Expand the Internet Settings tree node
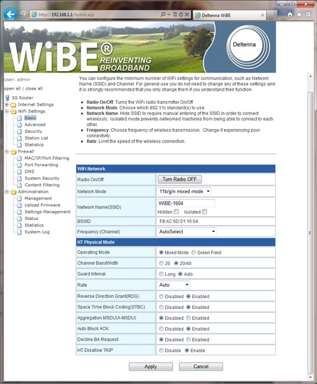 pyautogui.click(x=7, y=104)
